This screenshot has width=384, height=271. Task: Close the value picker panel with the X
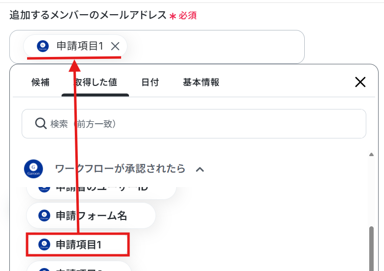(360, 82)
